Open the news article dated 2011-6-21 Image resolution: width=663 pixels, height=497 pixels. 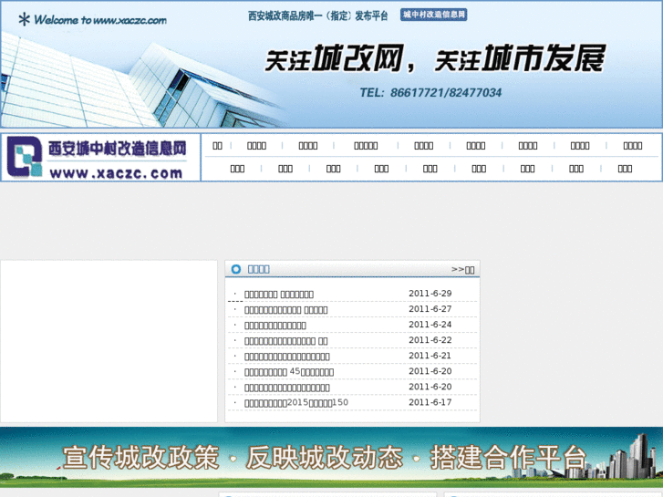pos(287,357)
